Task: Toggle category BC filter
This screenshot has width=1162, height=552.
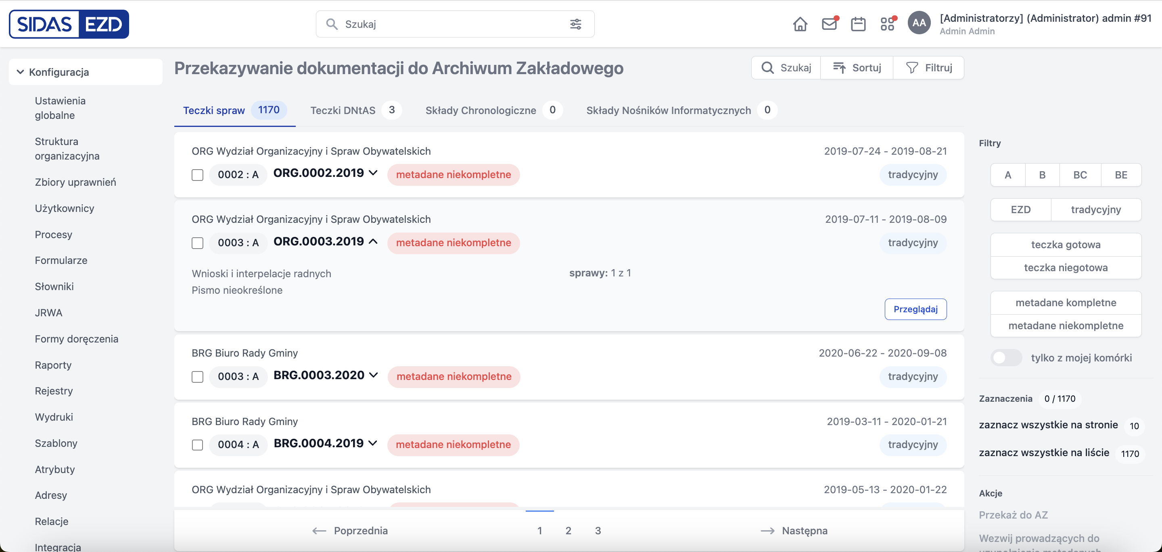Action: pos(1080,175)
